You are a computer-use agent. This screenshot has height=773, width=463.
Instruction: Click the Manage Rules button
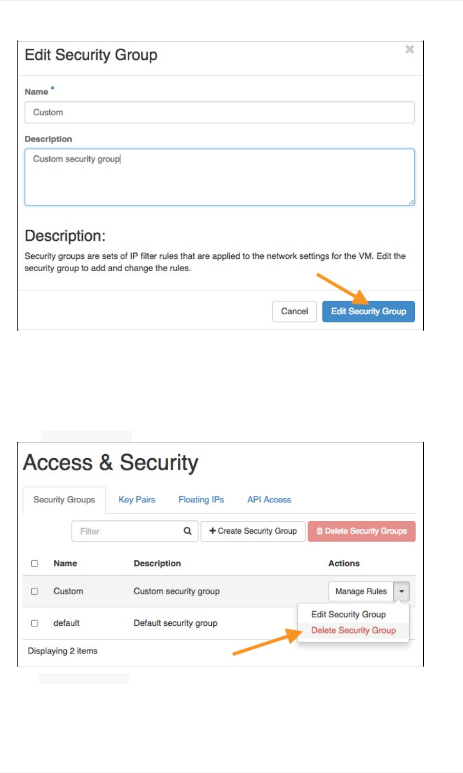point(361,591)
